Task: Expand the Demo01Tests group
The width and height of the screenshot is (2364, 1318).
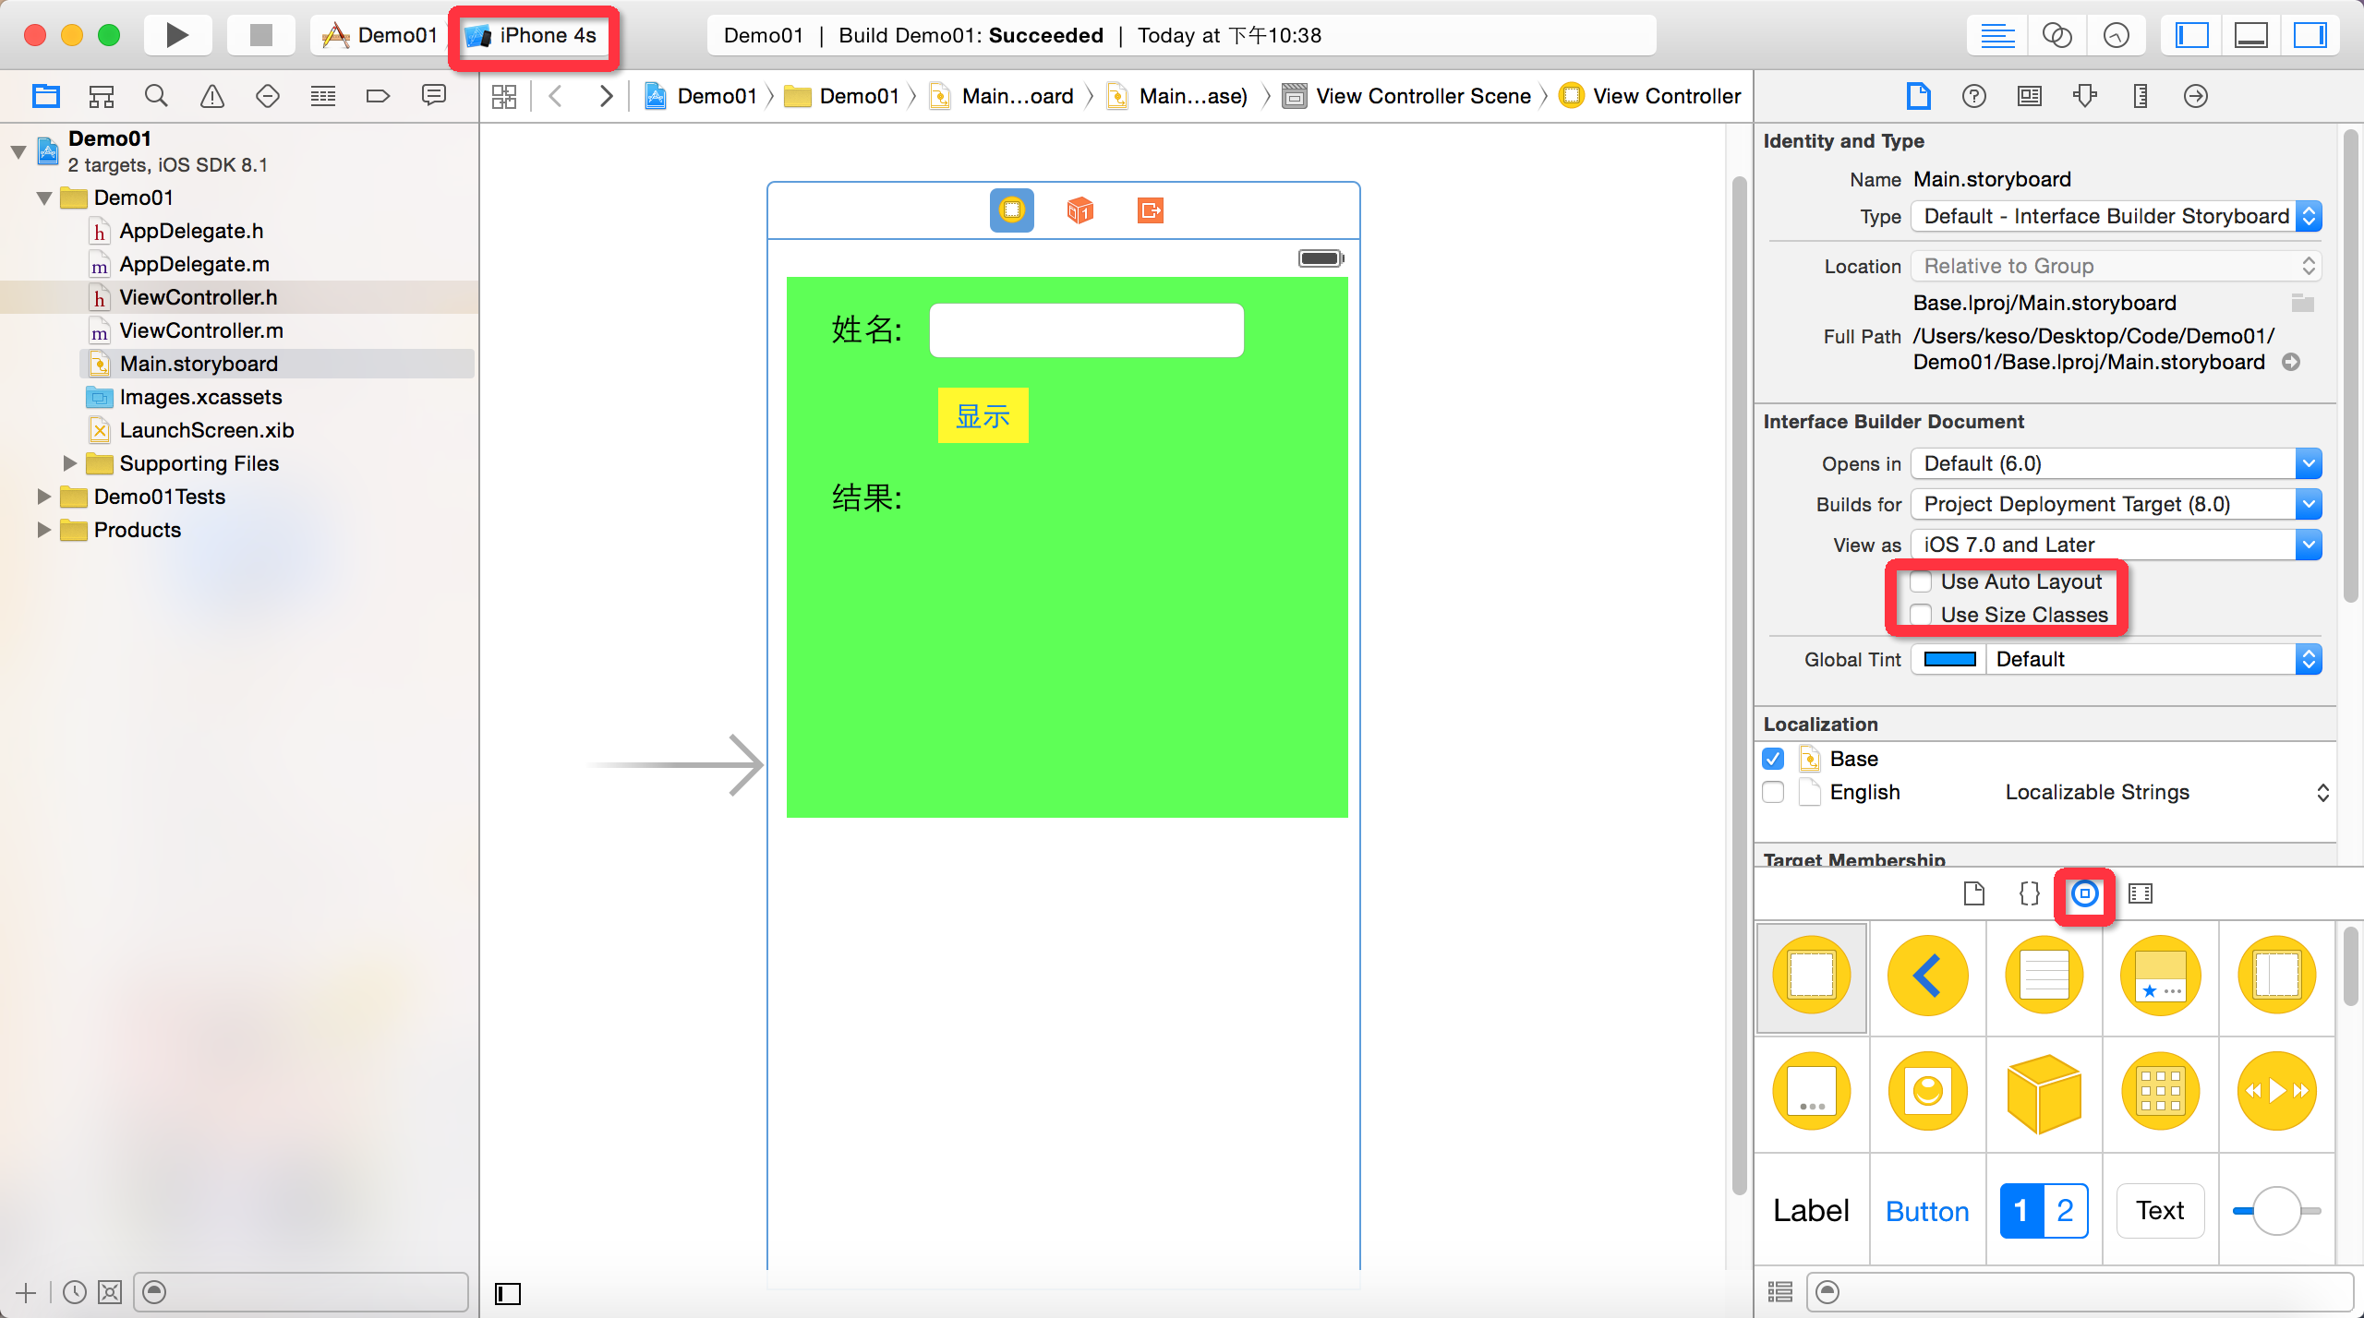Action: coord(43,497)
